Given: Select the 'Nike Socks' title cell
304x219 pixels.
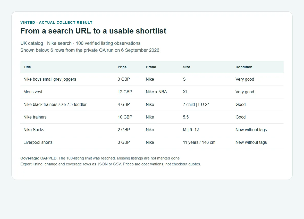Looking at the screenshot, I should point(34,130).
